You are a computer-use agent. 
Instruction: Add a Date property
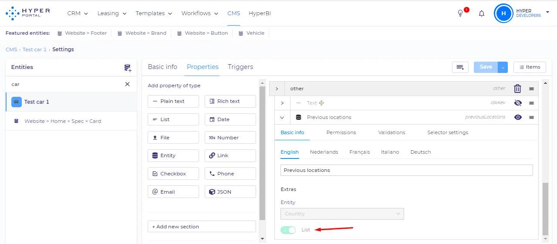pyautogui.click(x=230, y=119)
